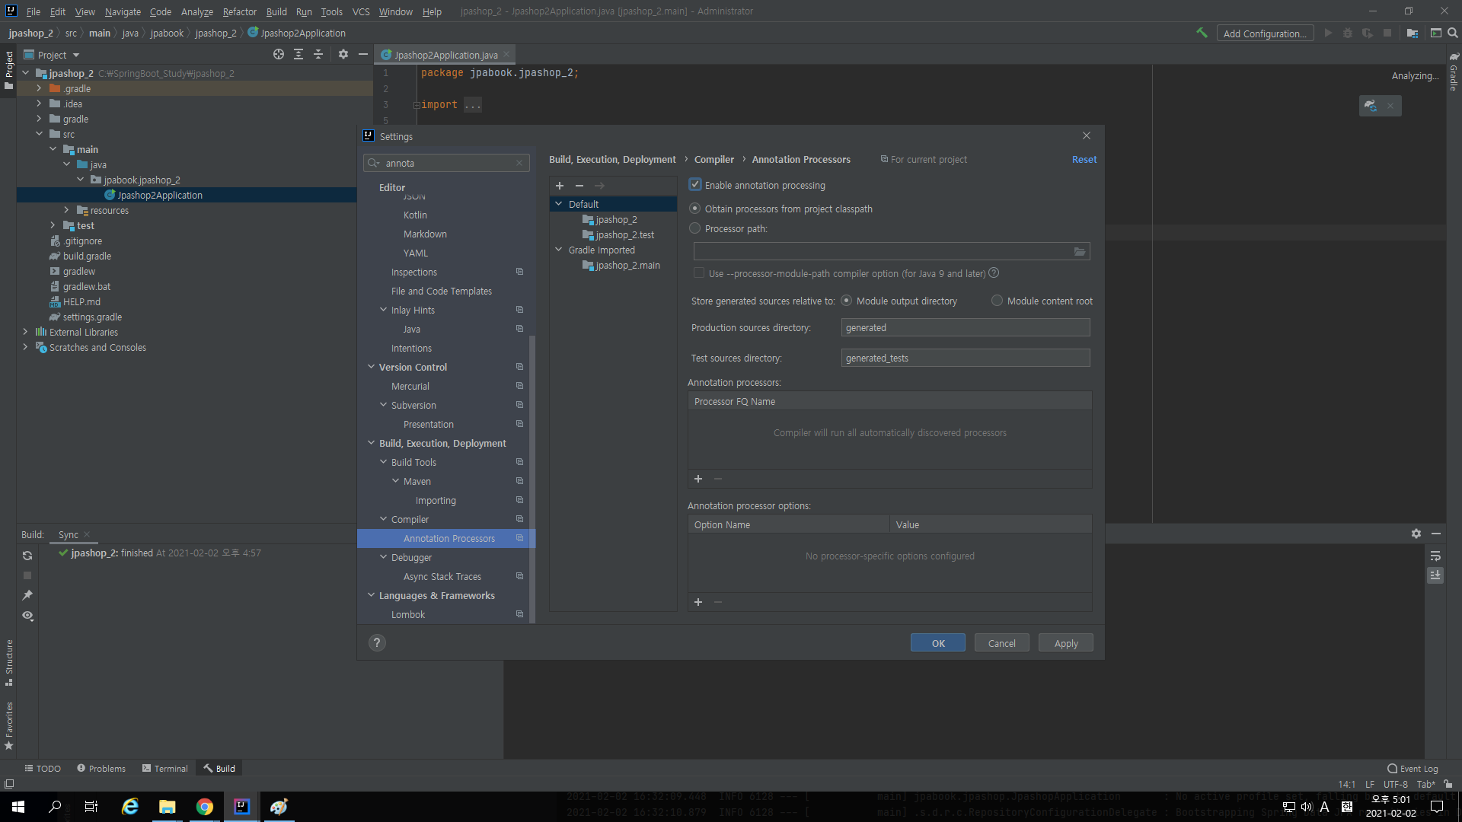This screenshot has height=822, width=1462.
Task: Click the Search Everywhere magnifier icon
Action: [1453, 33]
